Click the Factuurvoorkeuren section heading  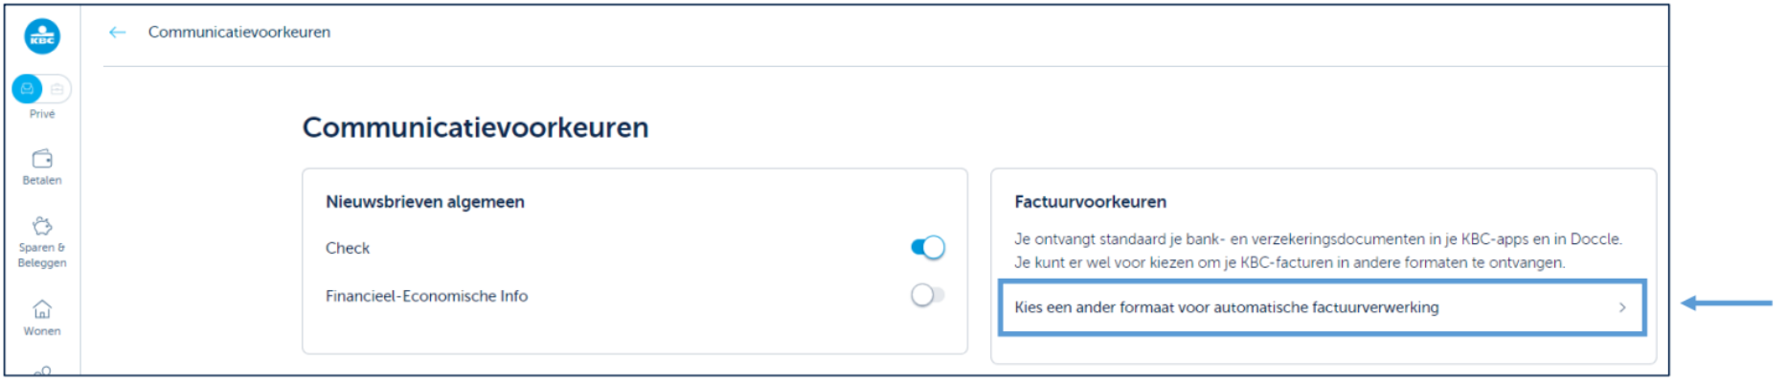coord(1090,202)
